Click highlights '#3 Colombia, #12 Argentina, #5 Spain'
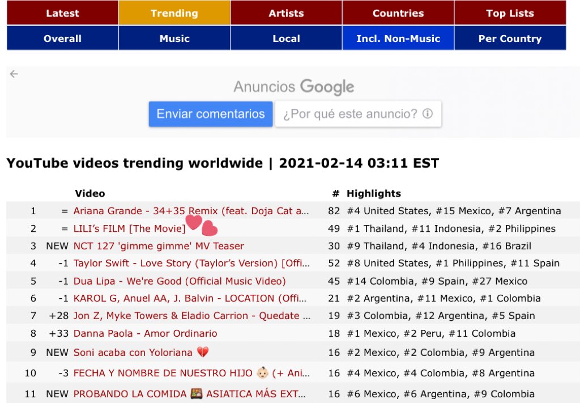This screenshot has width=580, height=403. (x=441, y=316)
